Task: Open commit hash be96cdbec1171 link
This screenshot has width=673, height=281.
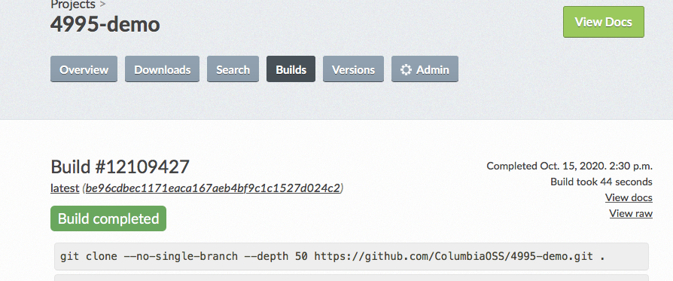Action: tap(213, 188)
